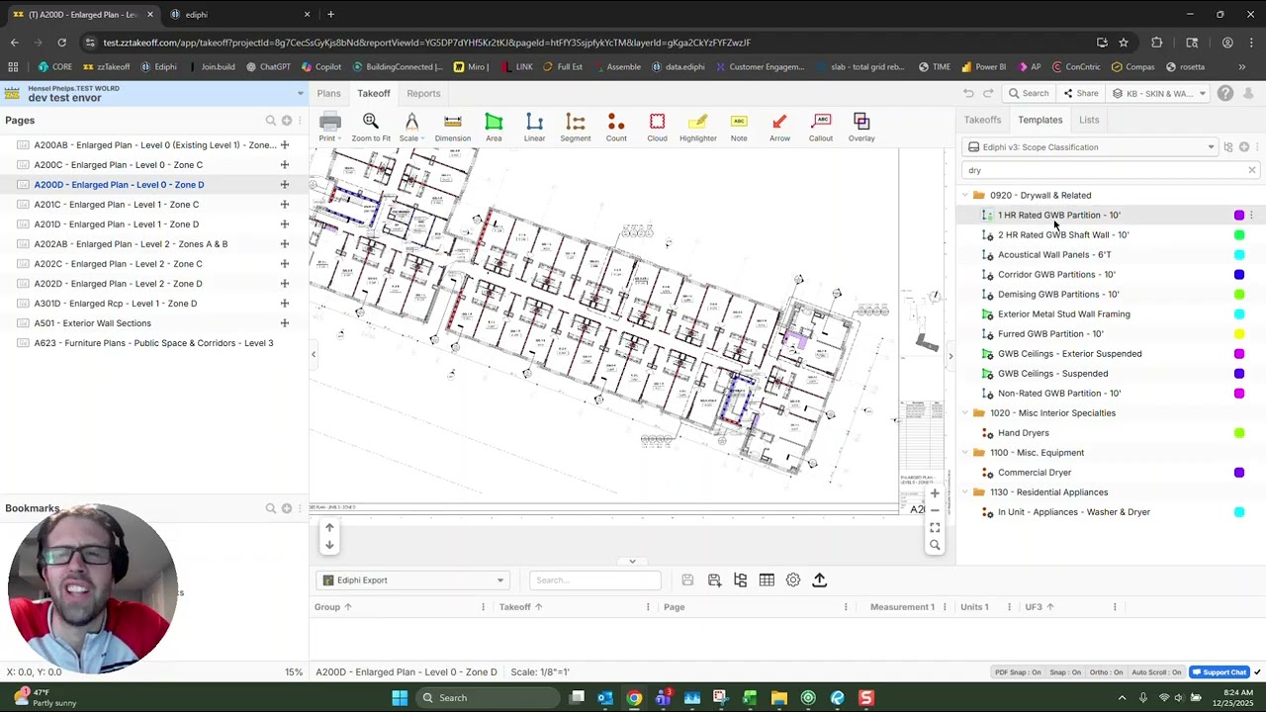The width and height of the screenshot is (1266, 712).
Task: Click the 1 HR Rated GWB Partition color swatch
Action: [x=1239, y=216]
